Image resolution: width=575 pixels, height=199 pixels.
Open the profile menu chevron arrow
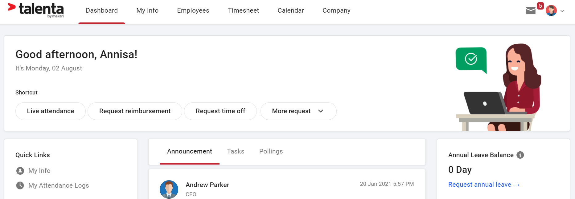[x=562, y=11]
